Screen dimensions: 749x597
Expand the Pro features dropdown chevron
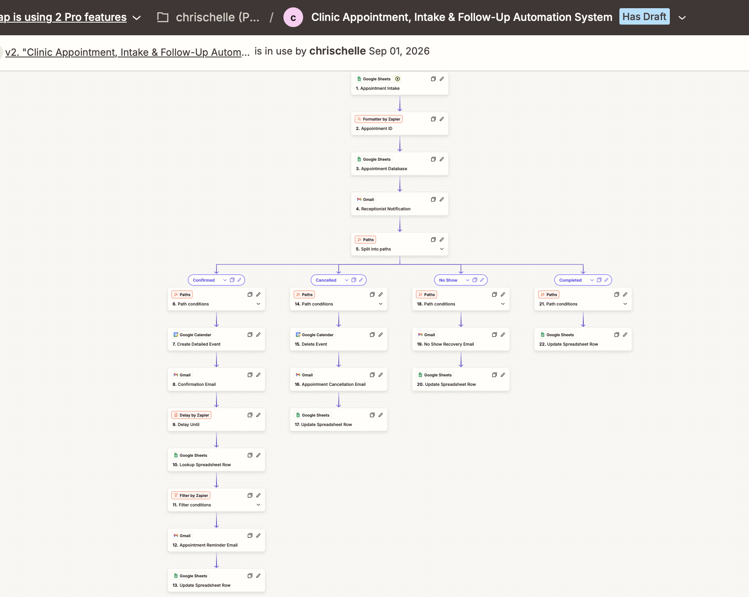[x=137, y=18]
